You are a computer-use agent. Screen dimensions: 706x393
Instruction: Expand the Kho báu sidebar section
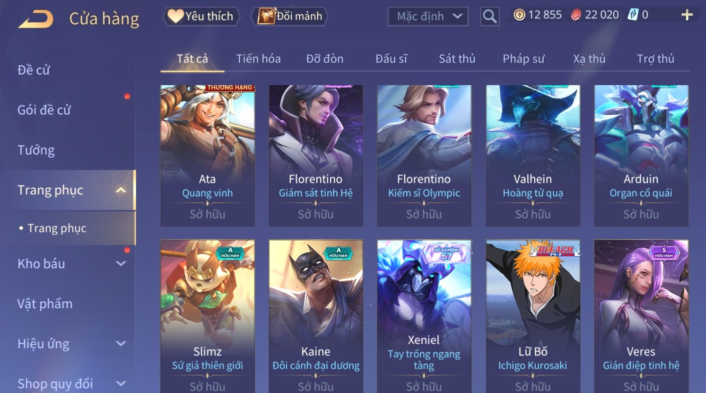pyautogui.click(x=121, y=264)
